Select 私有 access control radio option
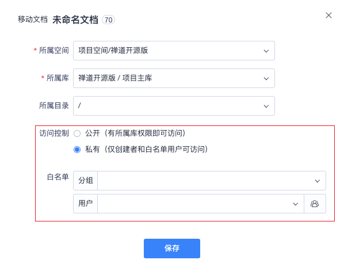This screenshot has height=279, width=344. (77, 150)
